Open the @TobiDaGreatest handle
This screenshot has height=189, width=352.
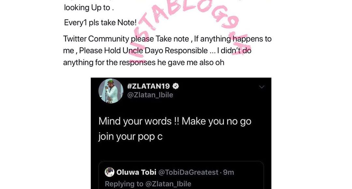pos(188,172)
